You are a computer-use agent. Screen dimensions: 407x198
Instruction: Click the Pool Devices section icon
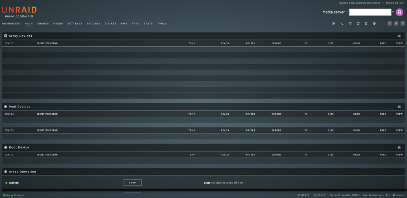[x=5, y=107]
